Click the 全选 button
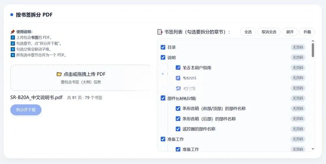This screenshot has height=164, width=326. tap(248, 32)
